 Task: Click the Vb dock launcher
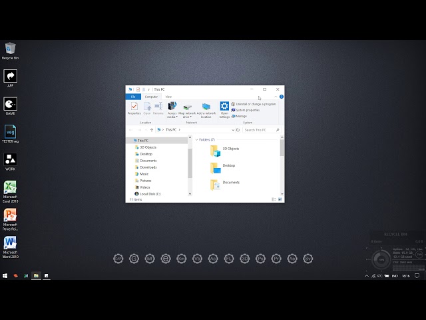[197, 259]
